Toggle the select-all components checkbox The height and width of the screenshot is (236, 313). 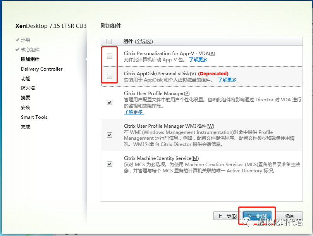coord(109,42)
